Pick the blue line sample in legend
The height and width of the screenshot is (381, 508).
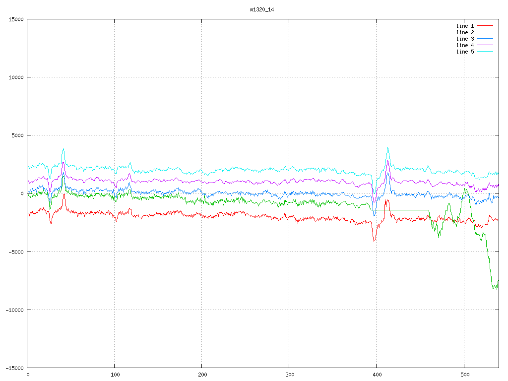pos(486,39)
